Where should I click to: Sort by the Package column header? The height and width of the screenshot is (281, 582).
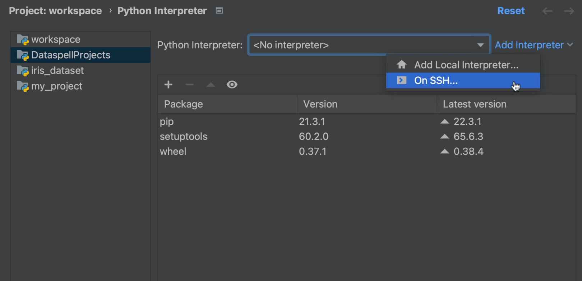(184, 104)
